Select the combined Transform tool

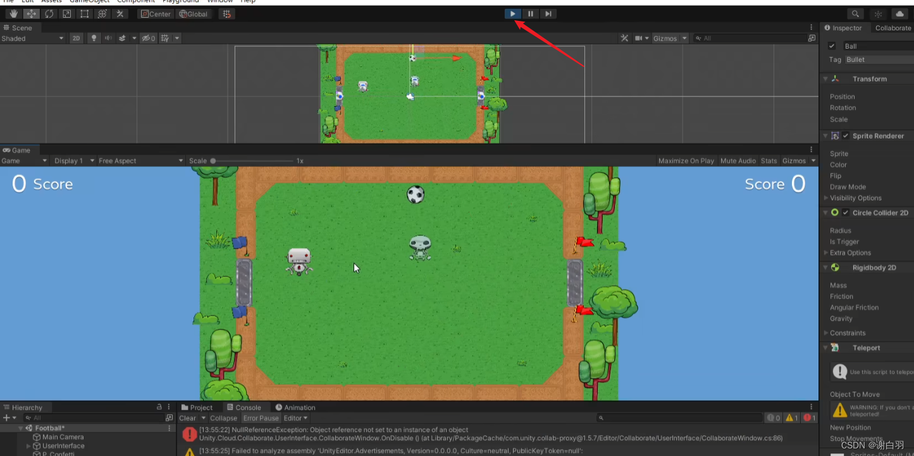coord(102,14)
